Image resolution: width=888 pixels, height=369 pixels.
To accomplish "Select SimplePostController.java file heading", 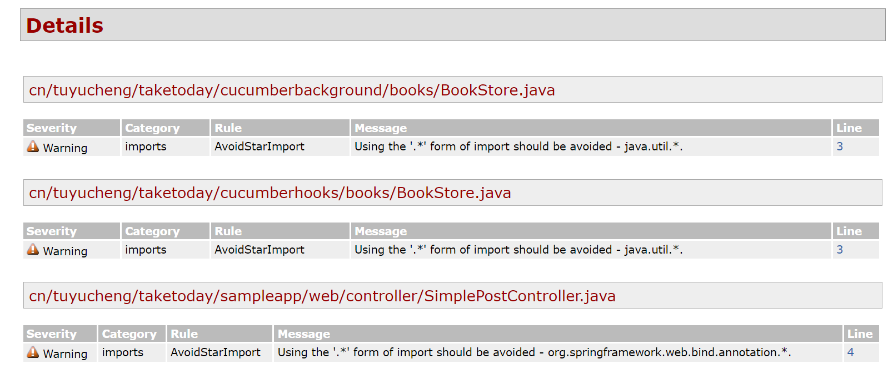I will point(322,296).
